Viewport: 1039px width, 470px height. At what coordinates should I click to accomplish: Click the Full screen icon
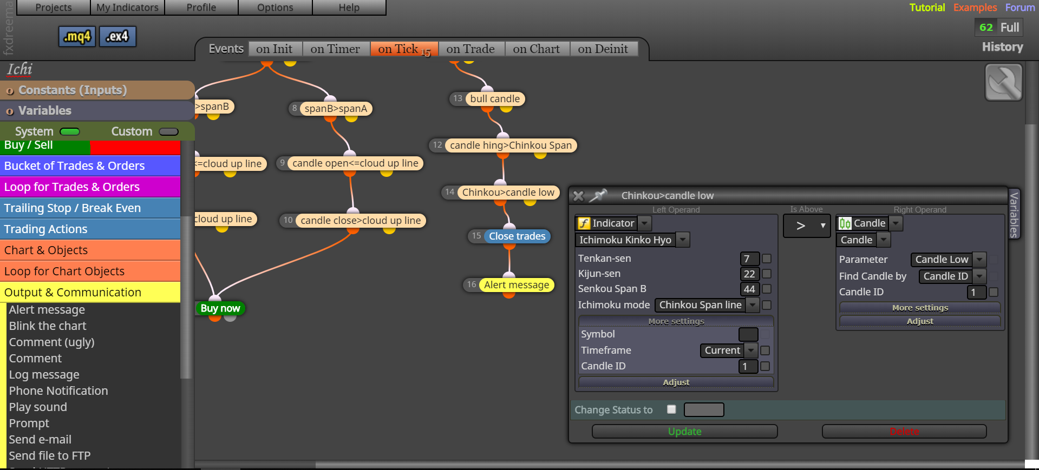tap(1010, 28)
